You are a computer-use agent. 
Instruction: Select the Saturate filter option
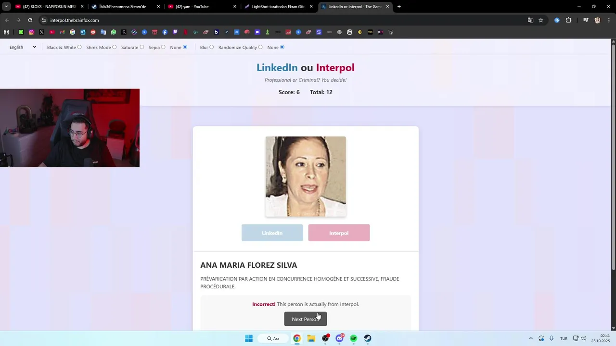[141, 47]
